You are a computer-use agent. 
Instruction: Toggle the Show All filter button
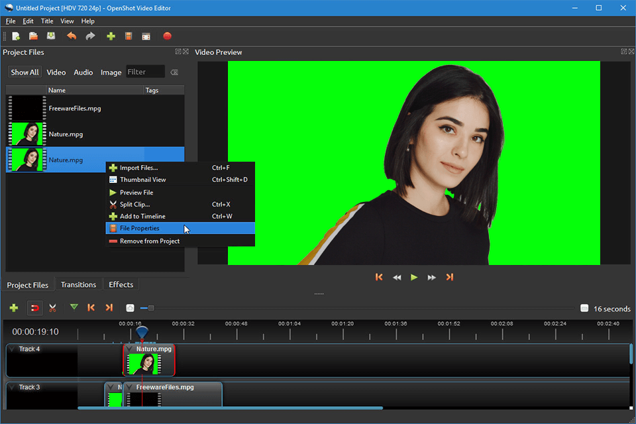(x=25, y=72)
